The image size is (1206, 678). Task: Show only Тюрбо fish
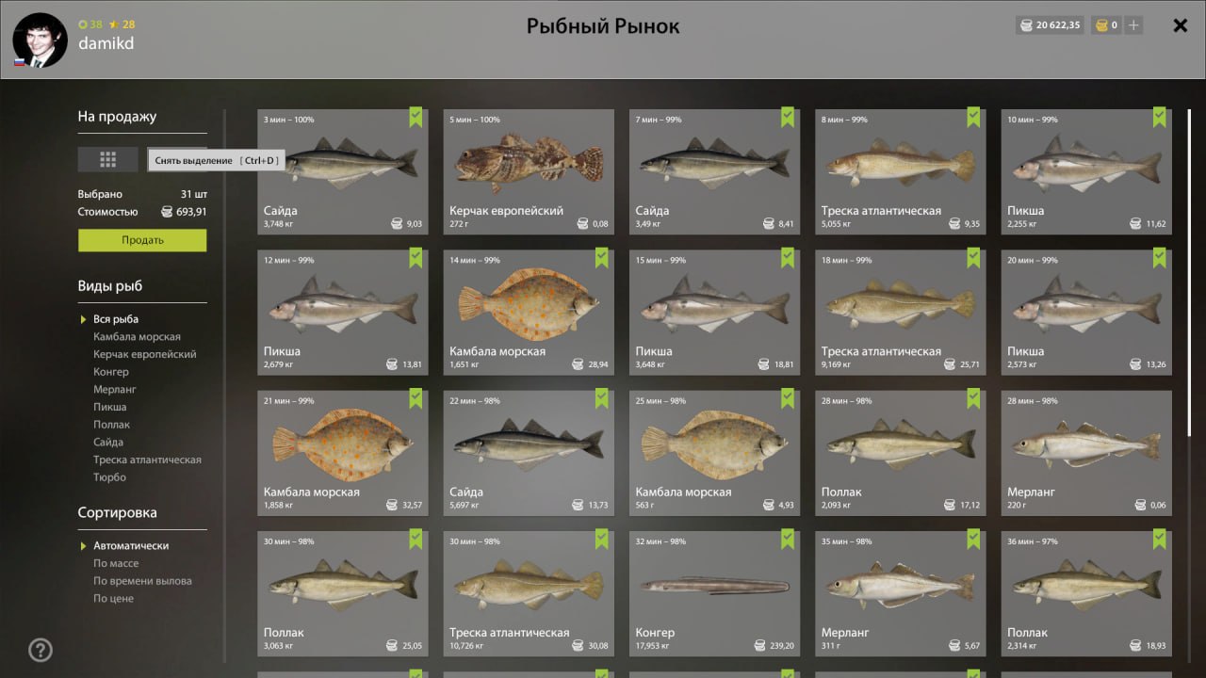point(109,477)
